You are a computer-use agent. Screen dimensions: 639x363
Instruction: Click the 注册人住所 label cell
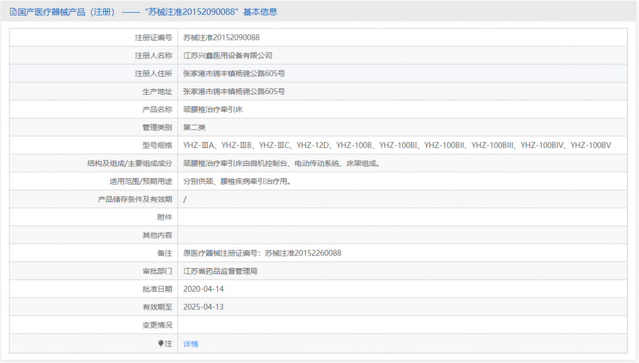click(x=94, y=73)
